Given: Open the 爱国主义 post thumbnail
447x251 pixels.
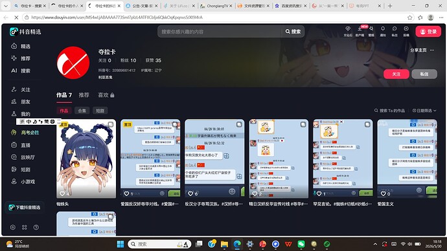Looking at the screenshot, I should tap(407, 158).
